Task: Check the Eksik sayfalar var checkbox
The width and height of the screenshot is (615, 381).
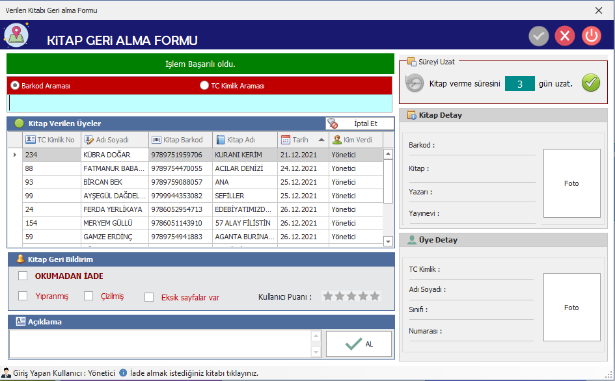Action: click(x=149, y=297)
